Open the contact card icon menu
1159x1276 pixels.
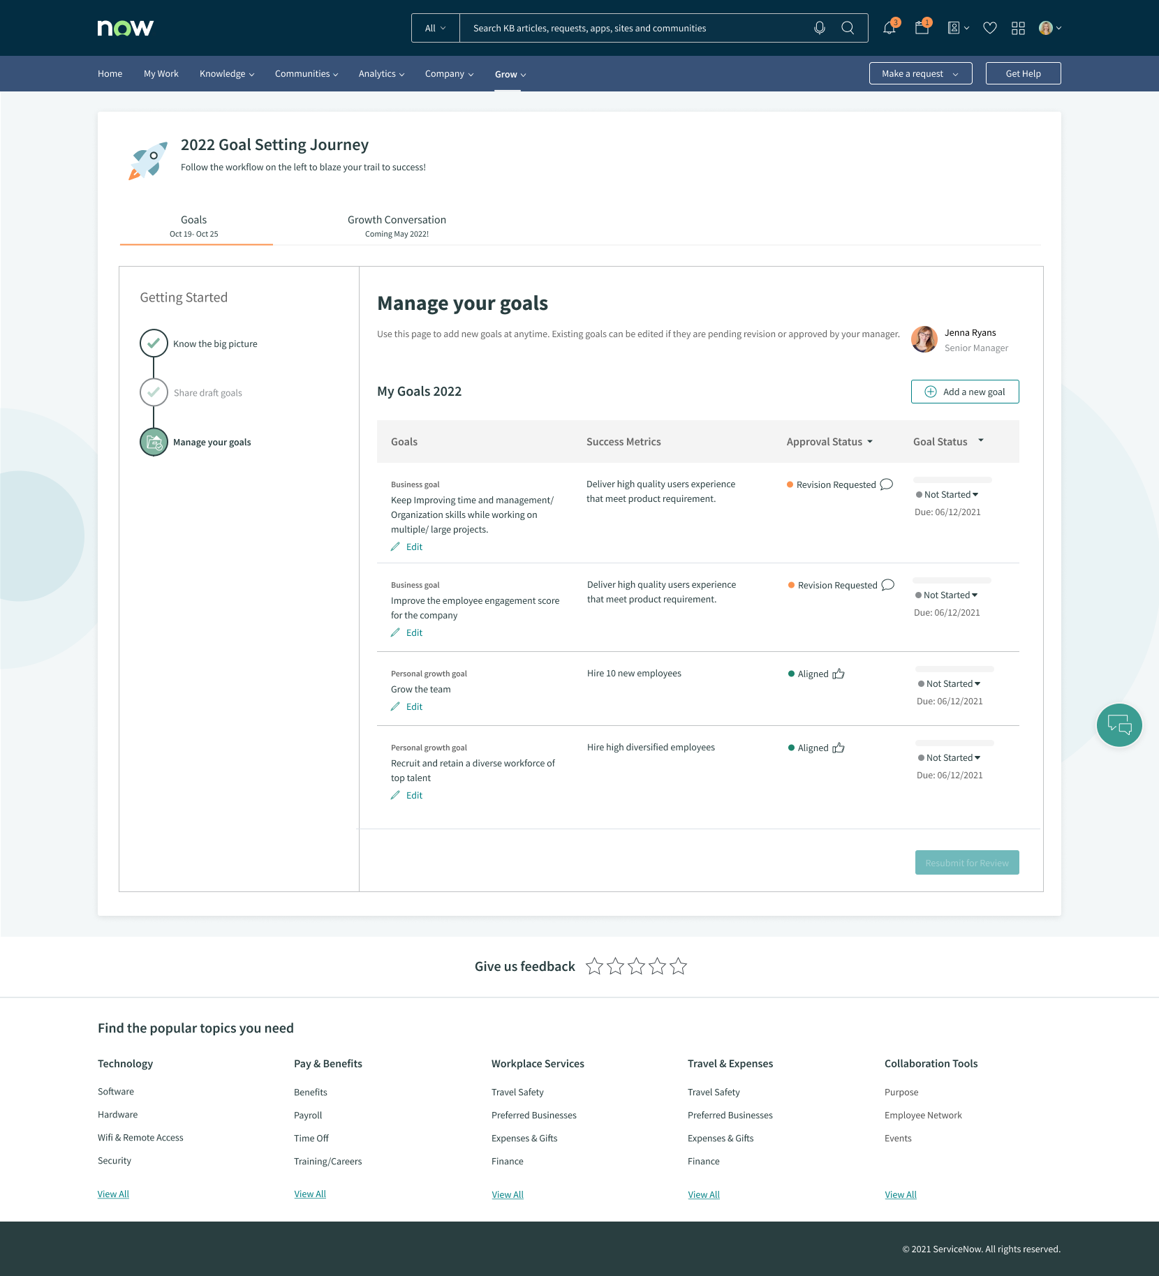tap(958, 28)
